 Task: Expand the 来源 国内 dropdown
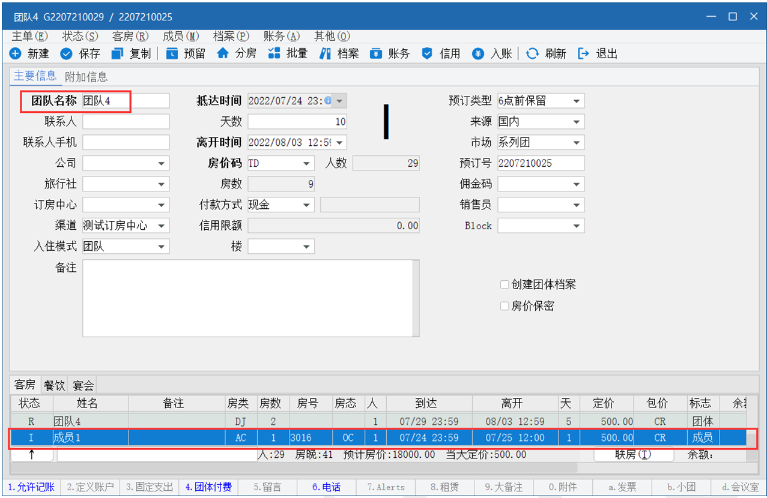tap(577, 122)
